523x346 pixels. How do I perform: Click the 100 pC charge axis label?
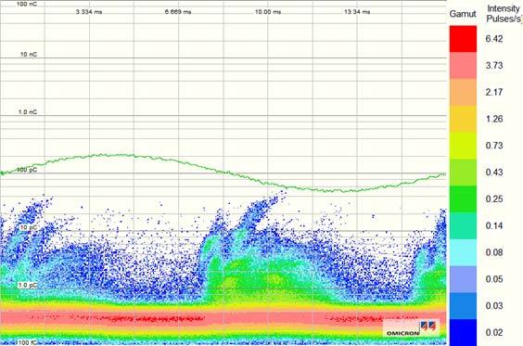point(27,170)
